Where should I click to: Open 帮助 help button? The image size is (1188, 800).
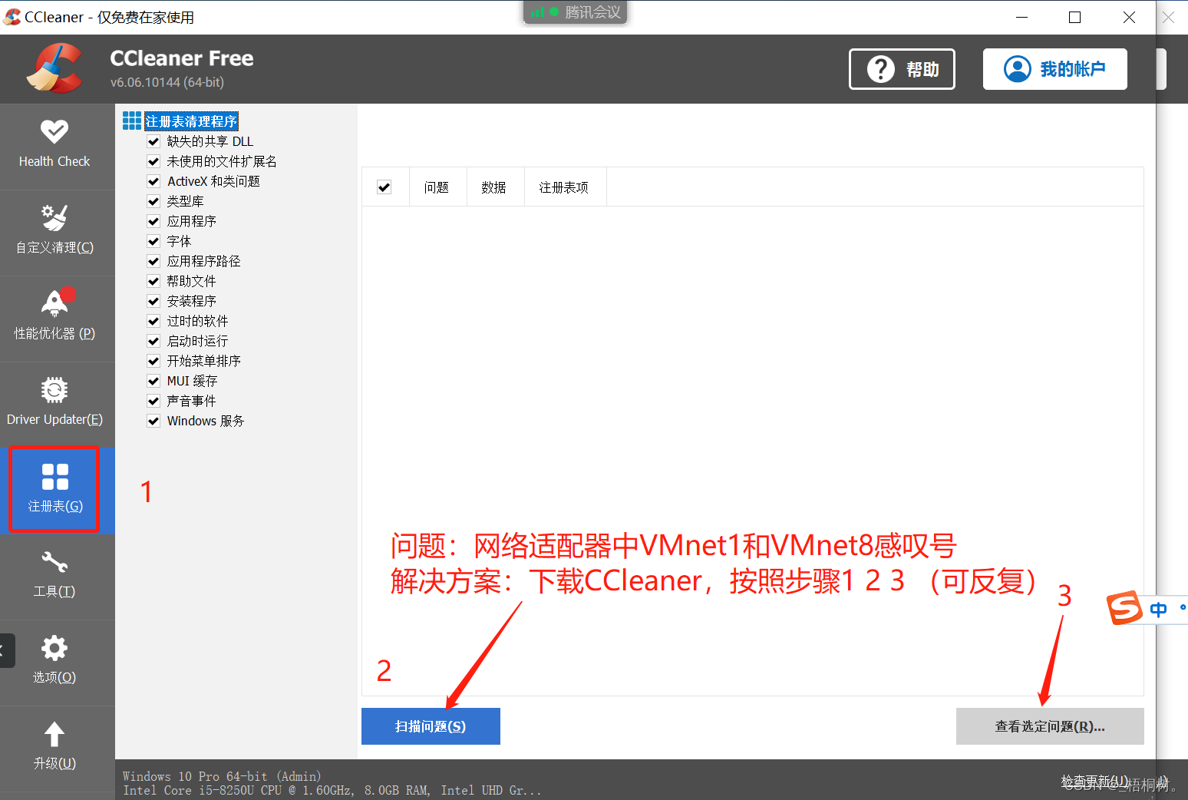click(902, 69)
